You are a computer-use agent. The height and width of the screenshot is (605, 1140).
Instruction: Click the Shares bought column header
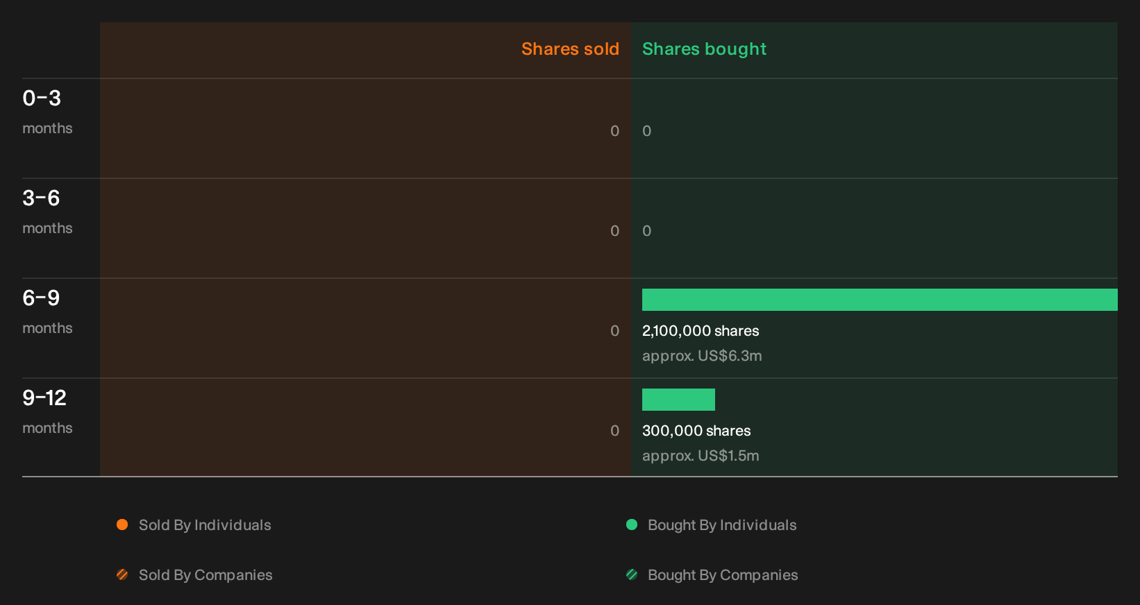704,49
